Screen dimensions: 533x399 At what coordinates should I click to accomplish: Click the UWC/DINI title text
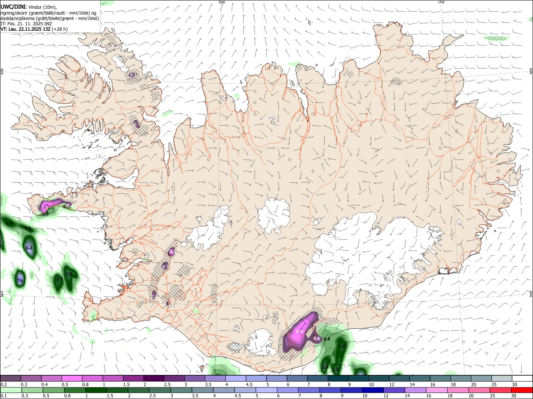(13, 7)
